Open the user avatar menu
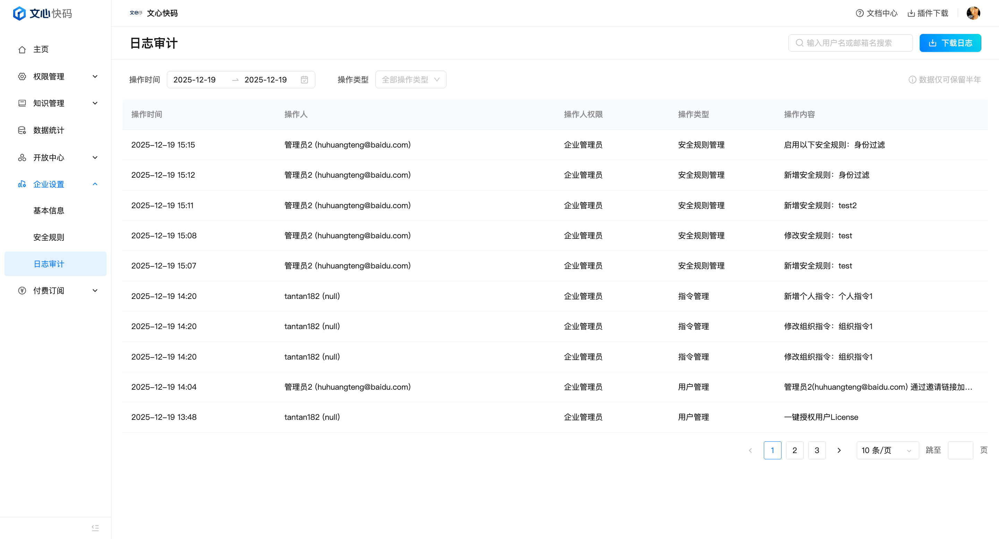Viewport: 999px width, 539px height. (x=973, y=13)
